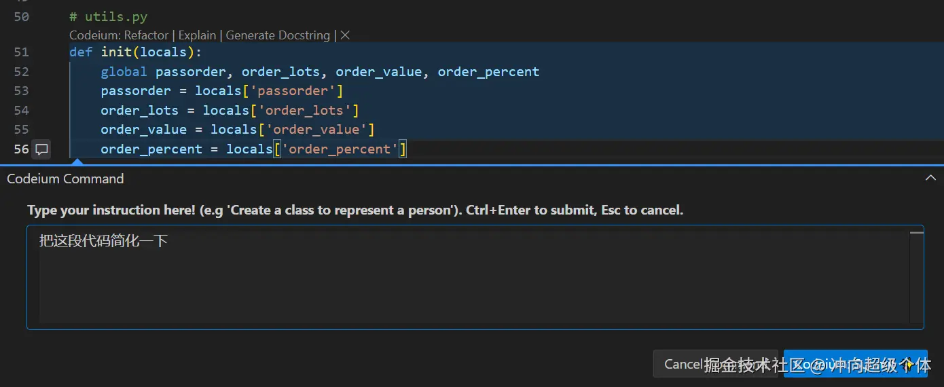
Task: Place cursor in the # utils.py comment
Action: (109, 16)
